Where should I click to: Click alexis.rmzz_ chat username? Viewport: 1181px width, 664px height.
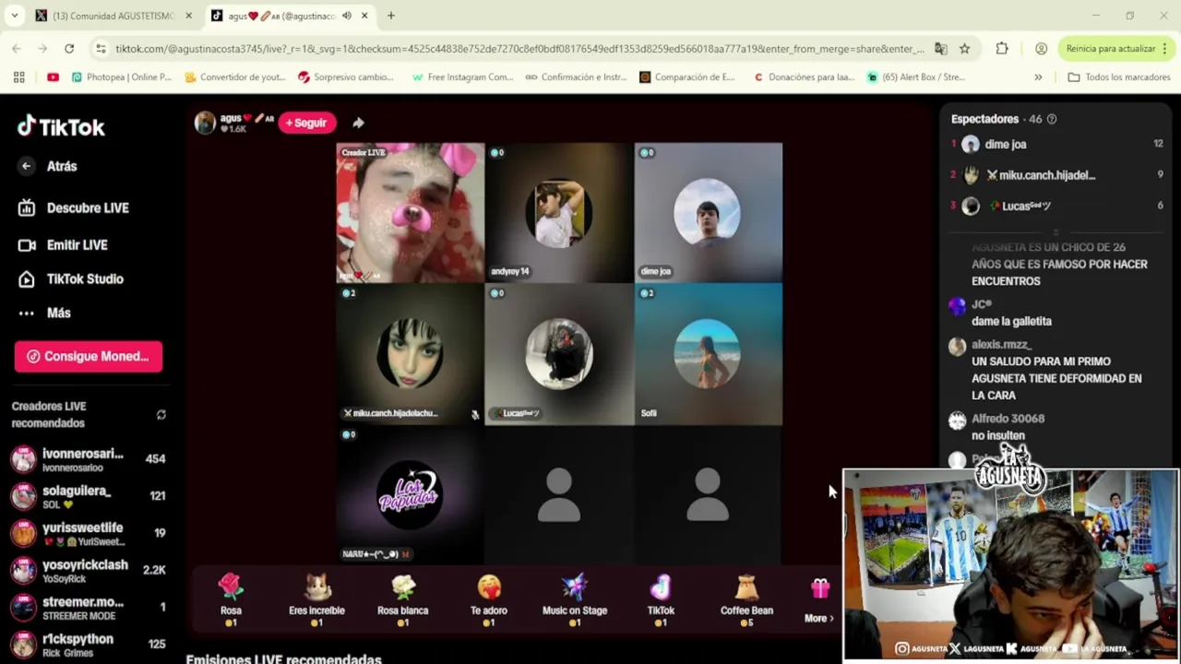1001,344
